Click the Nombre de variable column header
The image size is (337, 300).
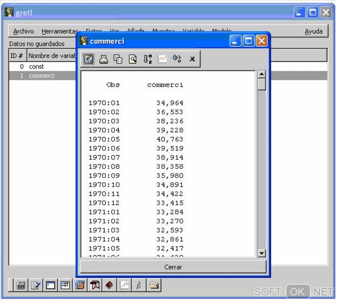point(52,56)
